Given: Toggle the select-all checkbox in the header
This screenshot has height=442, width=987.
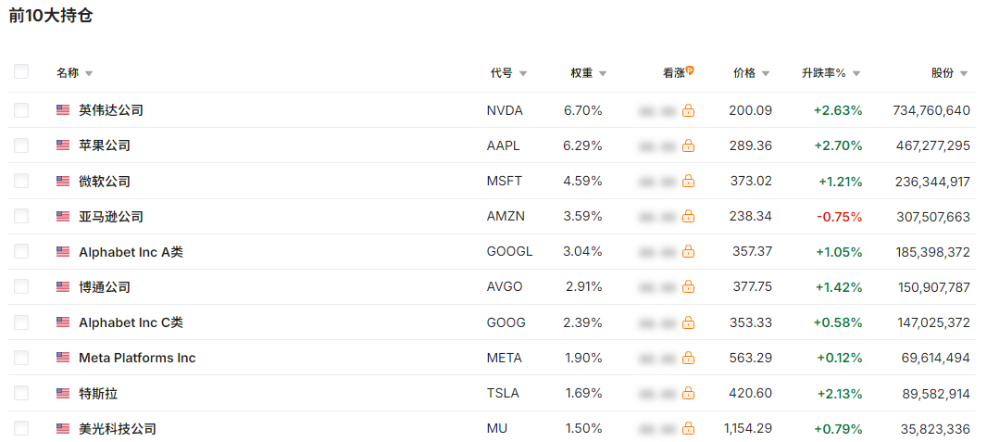Looking at the screenshot, I should pos(21,71).
